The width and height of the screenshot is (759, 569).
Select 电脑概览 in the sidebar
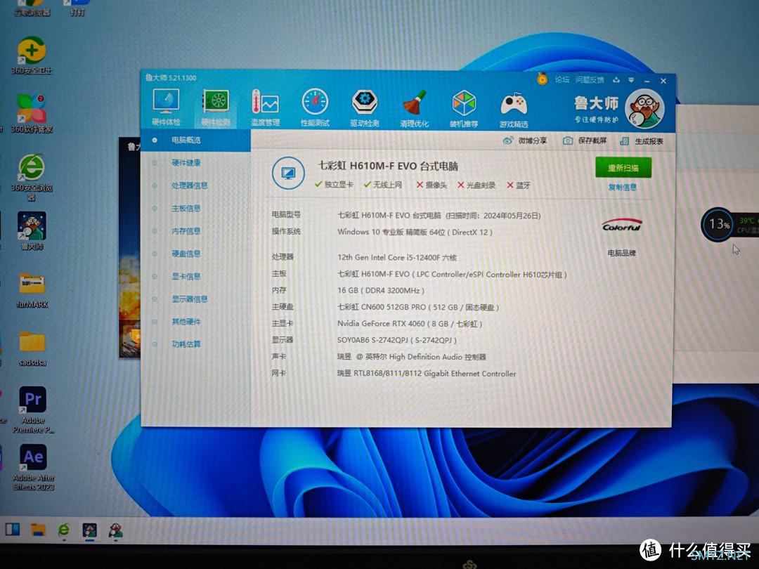(195, 140)
